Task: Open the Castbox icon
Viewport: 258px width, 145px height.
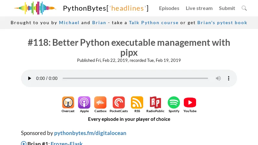Action: pos(100,102)
